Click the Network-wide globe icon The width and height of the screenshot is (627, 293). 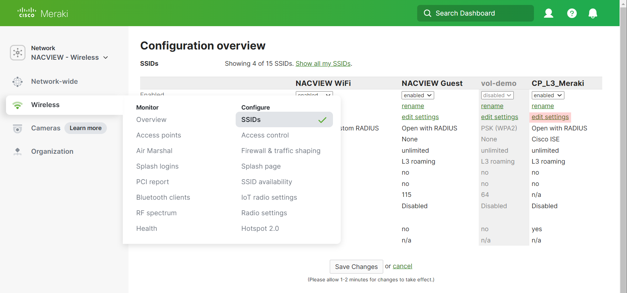(x=17, y=82)
